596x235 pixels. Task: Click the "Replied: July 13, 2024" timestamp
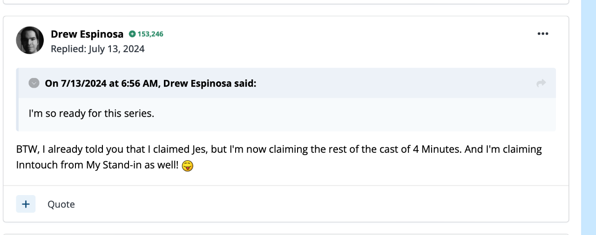coord(98,49)
